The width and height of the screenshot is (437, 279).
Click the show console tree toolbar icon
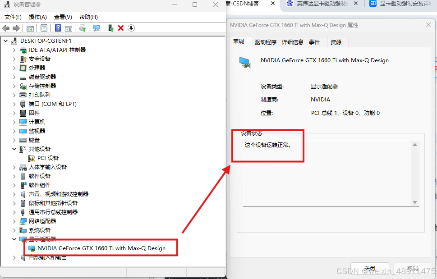(x=30, y=28)
